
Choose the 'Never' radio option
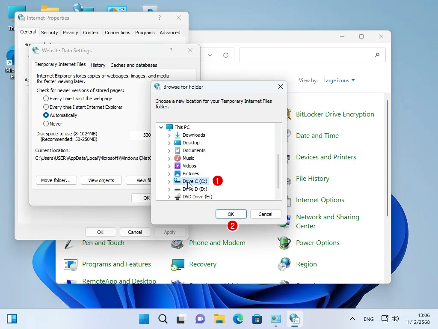pyautogui.click(x=46, y=124)
